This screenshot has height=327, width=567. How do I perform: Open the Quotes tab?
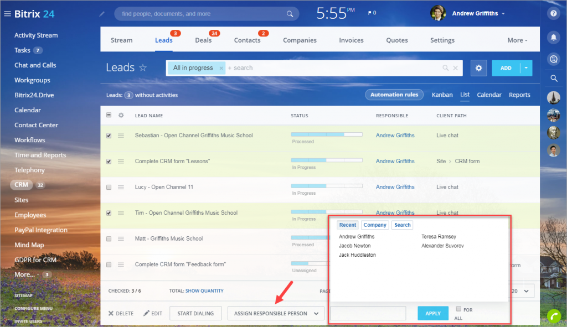pos(396,40)
